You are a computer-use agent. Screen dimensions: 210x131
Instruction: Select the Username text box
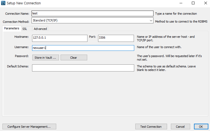click(83, 48)
